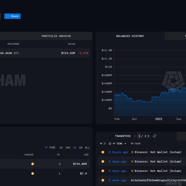
Task: Select the 1H time range filter
Action: pyautogui.click(x=61, y=148)
